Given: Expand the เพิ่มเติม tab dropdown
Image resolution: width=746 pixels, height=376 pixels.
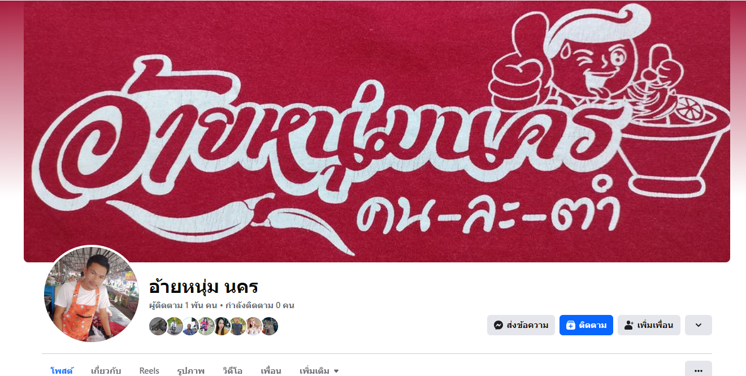Looking at the screenshot, I should 319,371.
